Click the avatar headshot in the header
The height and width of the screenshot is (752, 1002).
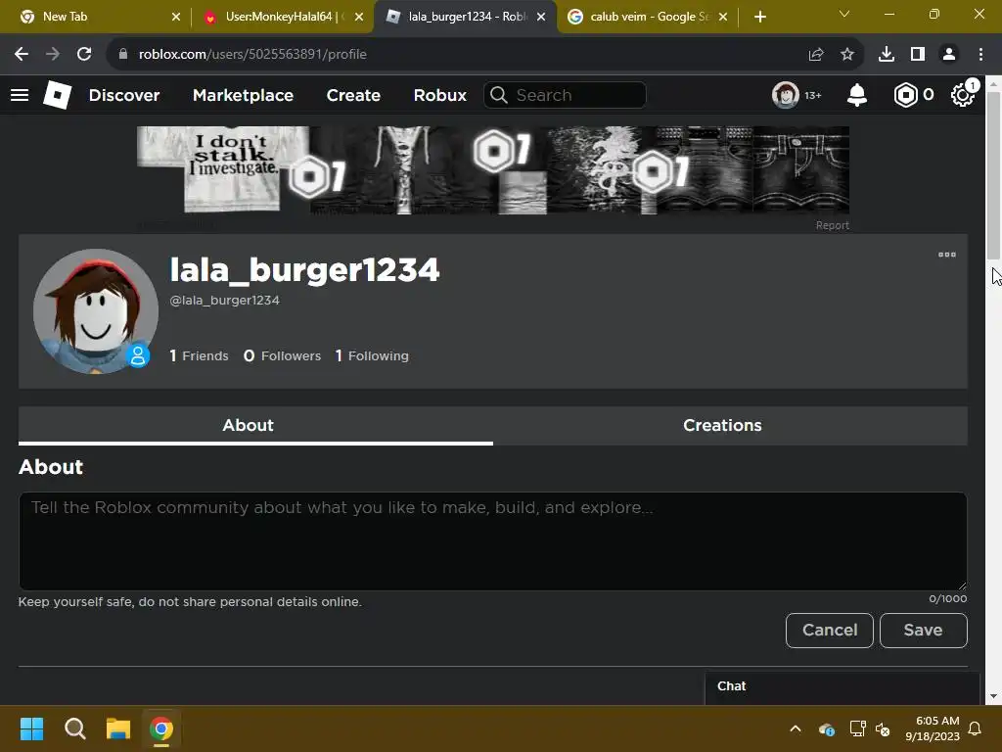tap(786, 95)
